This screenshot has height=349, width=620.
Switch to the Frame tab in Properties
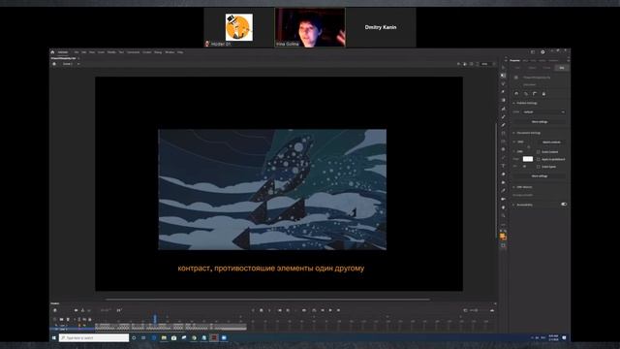[x=546, y=68]
